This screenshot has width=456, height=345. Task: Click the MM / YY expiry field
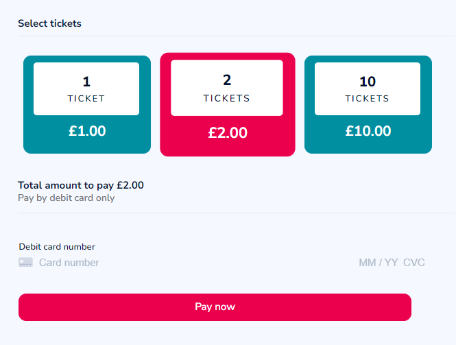click(x=378, y=263)
